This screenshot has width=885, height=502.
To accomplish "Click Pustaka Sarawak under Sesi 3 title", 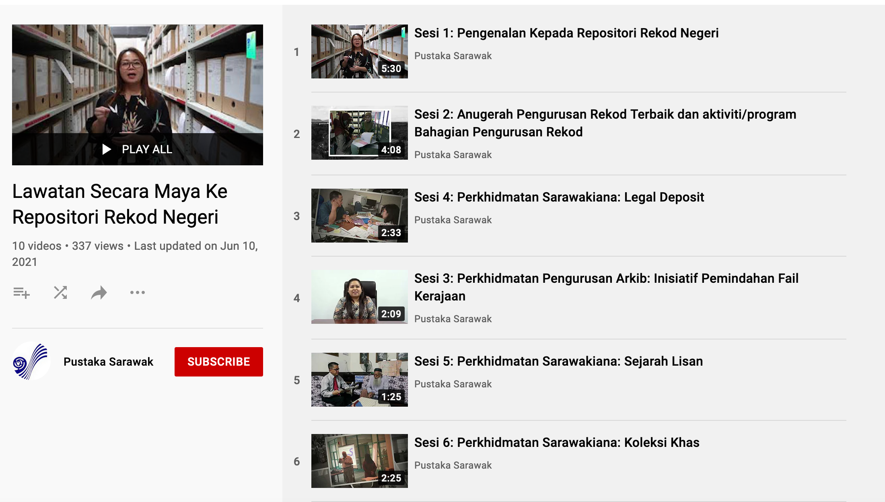I will (453, 319).
